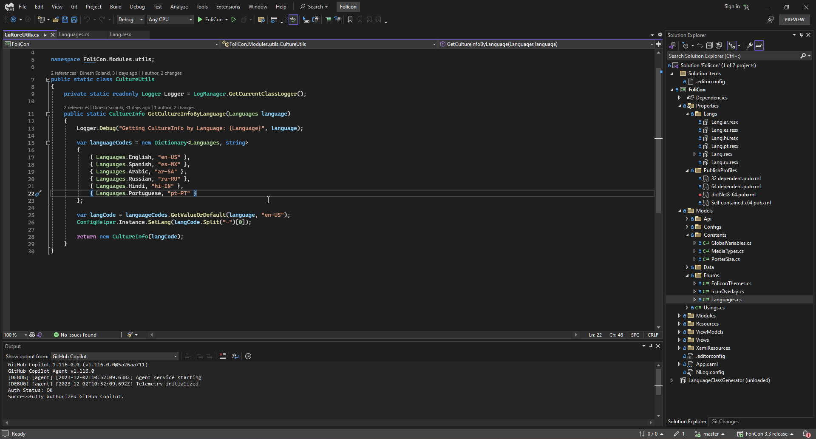Click Start Without Debugging outline play icon

pos(233,20)
